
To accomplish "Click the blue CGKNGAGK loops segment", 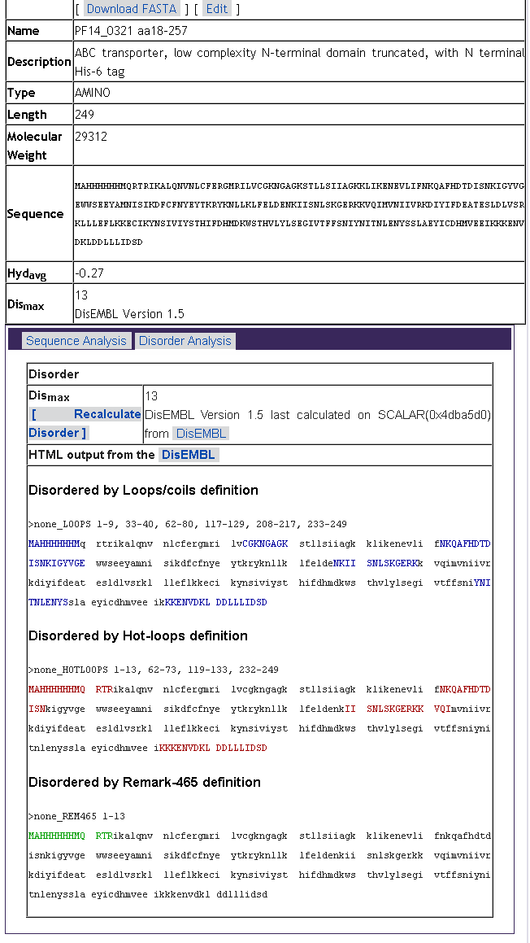I will (x=265, y=544).
